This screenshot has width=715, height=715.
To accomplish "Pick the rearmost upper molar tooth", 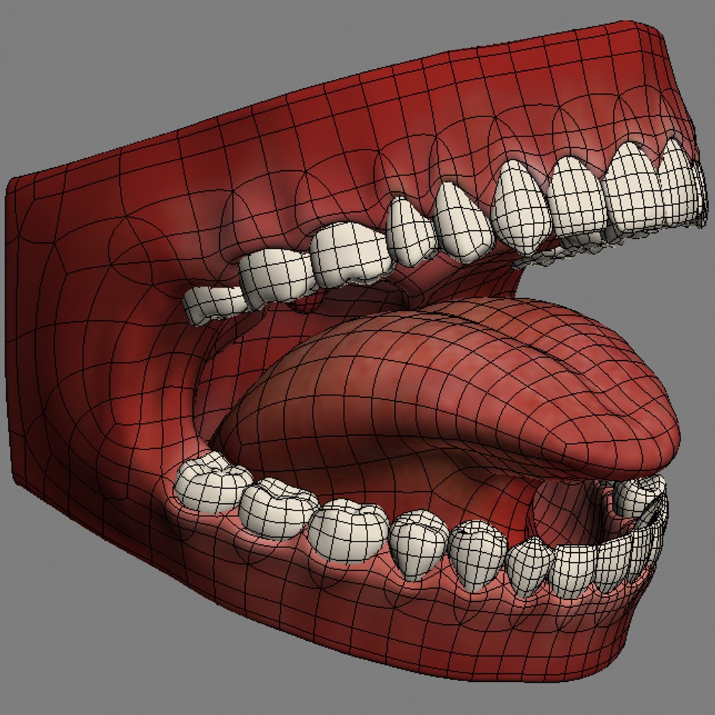I will click(215, 305).
